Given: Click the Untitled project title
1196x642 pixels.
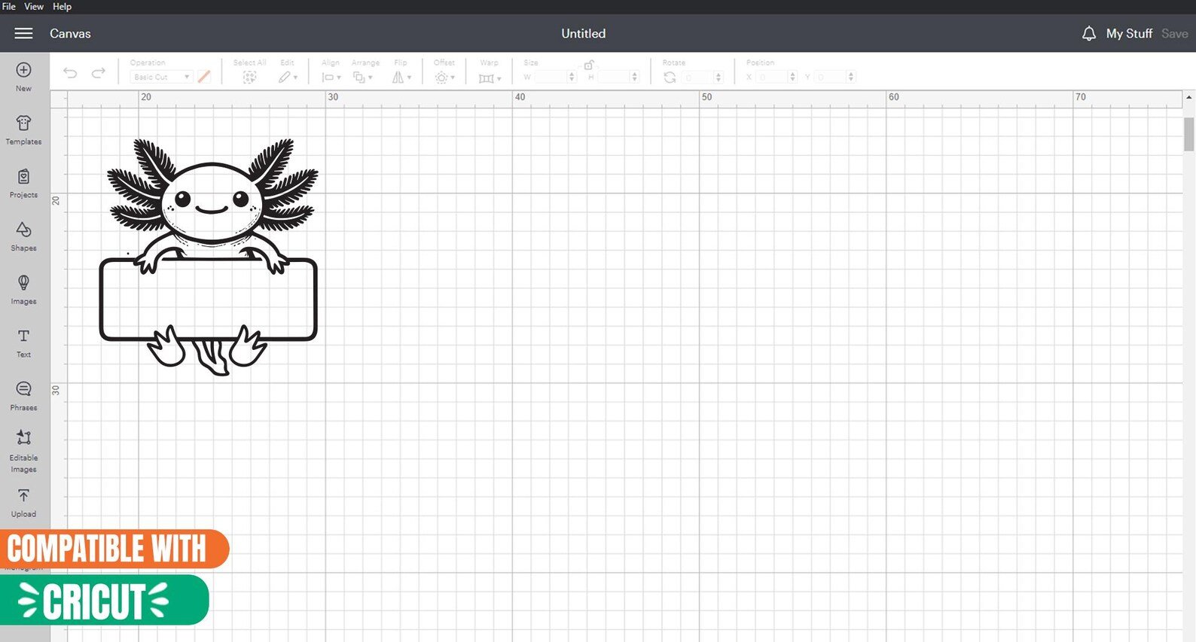Looking at the screenshot, I should (583, 33).
